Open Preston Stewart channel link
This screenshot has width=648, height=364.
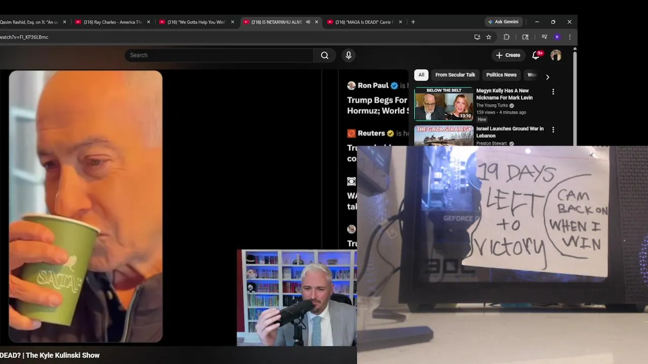[x=491, y=144]
